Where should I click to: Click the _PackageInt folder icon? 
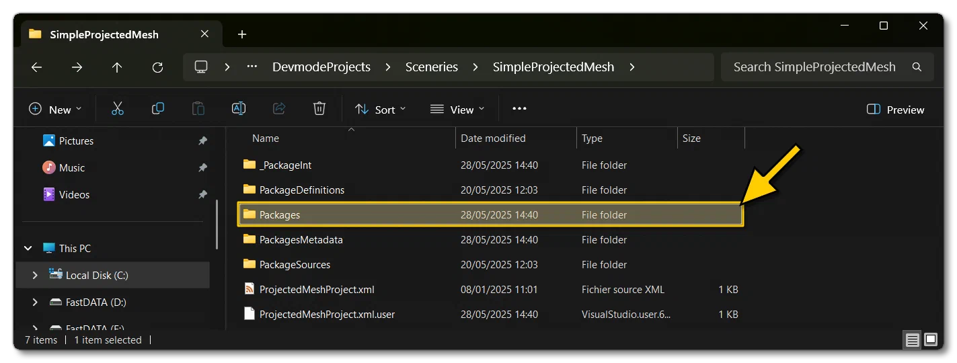pos(250,165)
